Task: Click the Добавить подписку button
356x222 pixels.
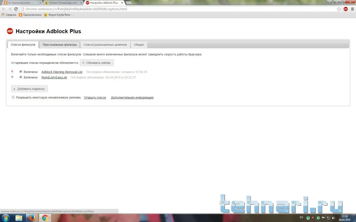Action: 29,89
